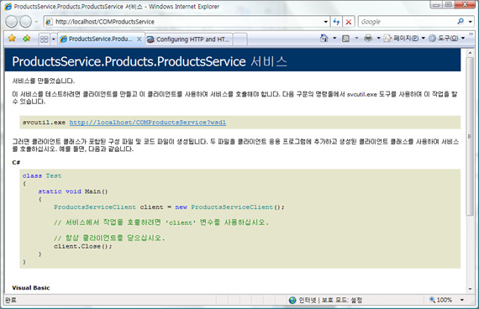479x309 pixels.
Task: Click the Internet Explorer title bar icon
Action: 8,7
